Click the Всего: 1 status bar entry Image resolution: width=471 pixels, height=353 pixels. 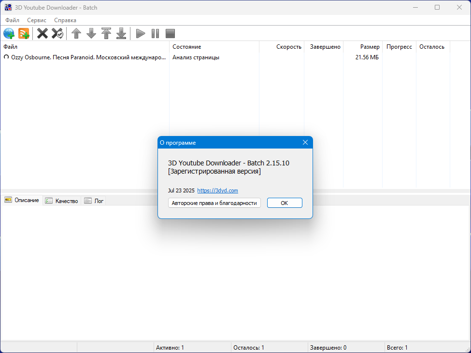(x=397, y=348)
